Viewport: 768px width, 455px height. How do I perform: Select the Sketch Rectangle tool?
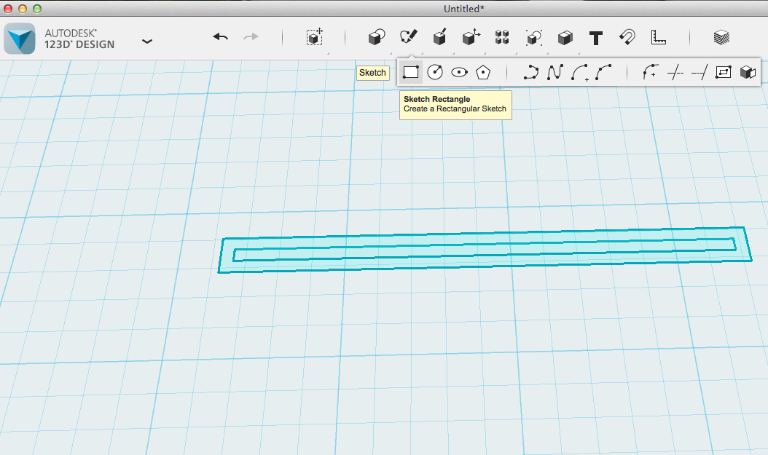410,72
